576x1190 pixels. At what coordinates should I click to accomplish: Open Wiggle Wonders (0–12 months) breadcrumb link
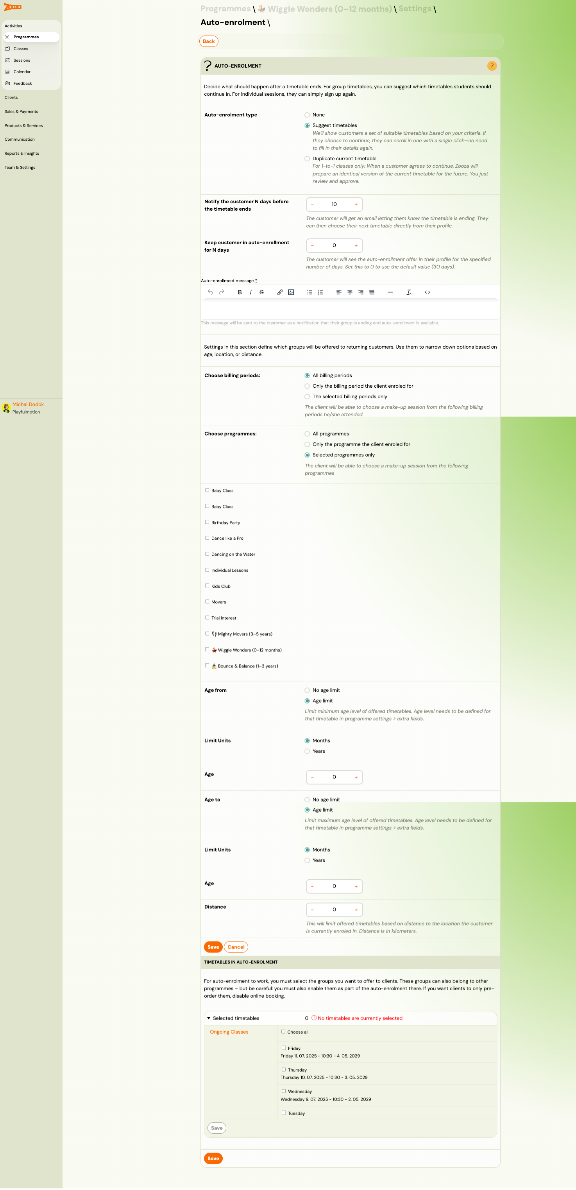click(324, 9)
